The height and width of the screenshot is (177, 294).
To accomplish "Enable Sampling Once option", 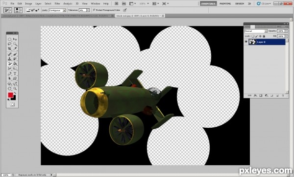I will [33, 10].
